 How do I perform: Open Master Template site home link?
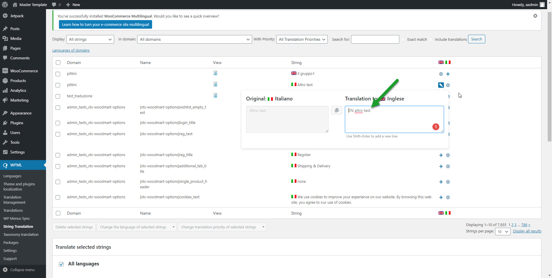30,5
